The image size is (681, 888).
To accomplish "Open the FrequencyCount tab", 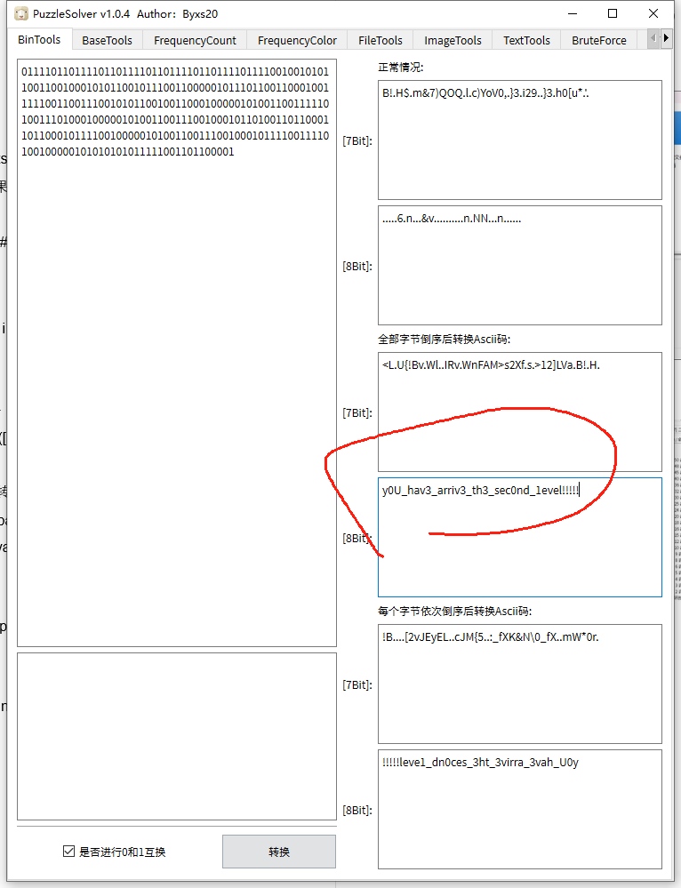I will click(x=195, y=40).
